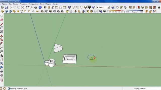
Task: Open the Рисование menu
Action: coord(24,4)
